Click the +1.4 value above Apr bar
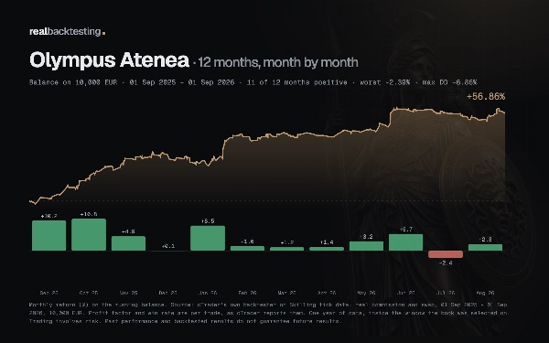This screenshot has width=549, height=343. [x=327, y=242]
